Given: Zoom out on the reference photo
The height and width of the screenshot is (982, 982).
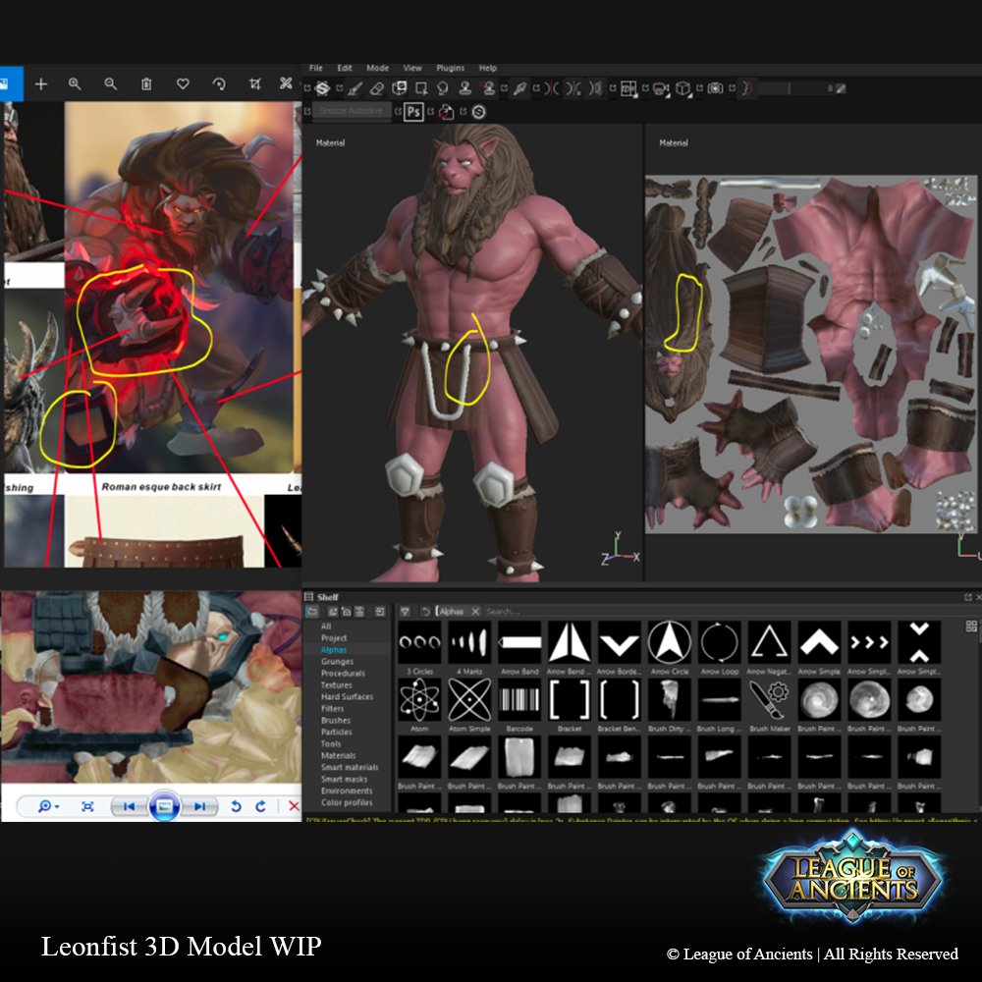Looking at the screenshot, I should [x=111, y=83].
